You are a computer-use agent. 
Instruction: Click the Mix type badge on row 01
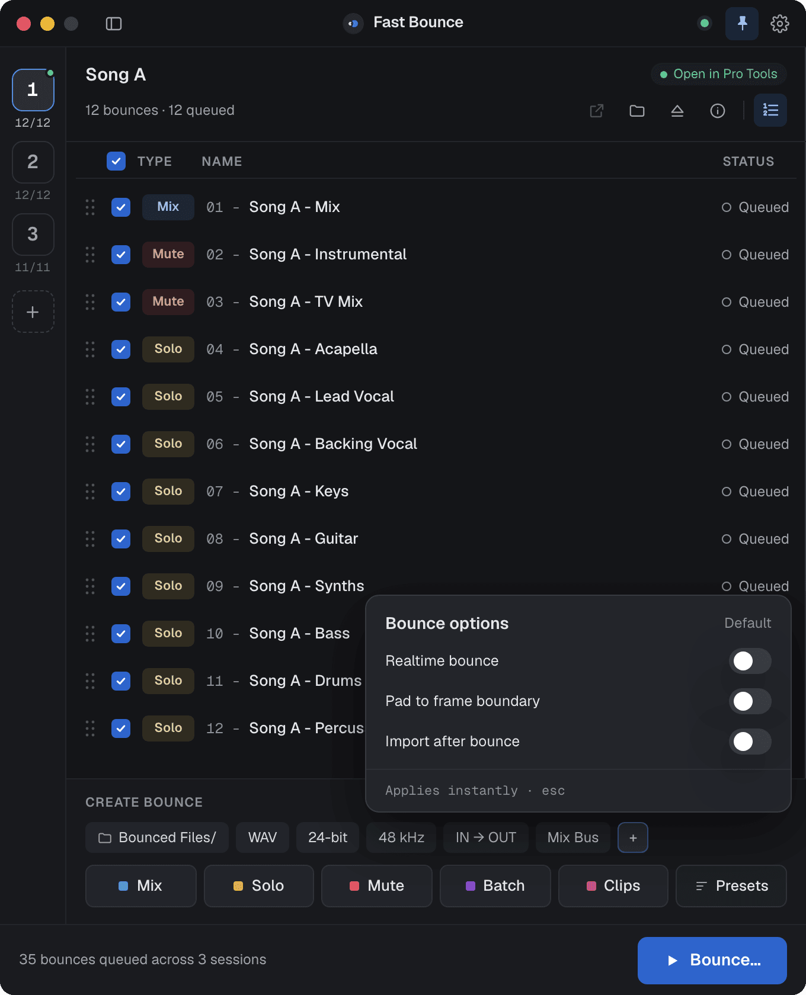(168, 207)
